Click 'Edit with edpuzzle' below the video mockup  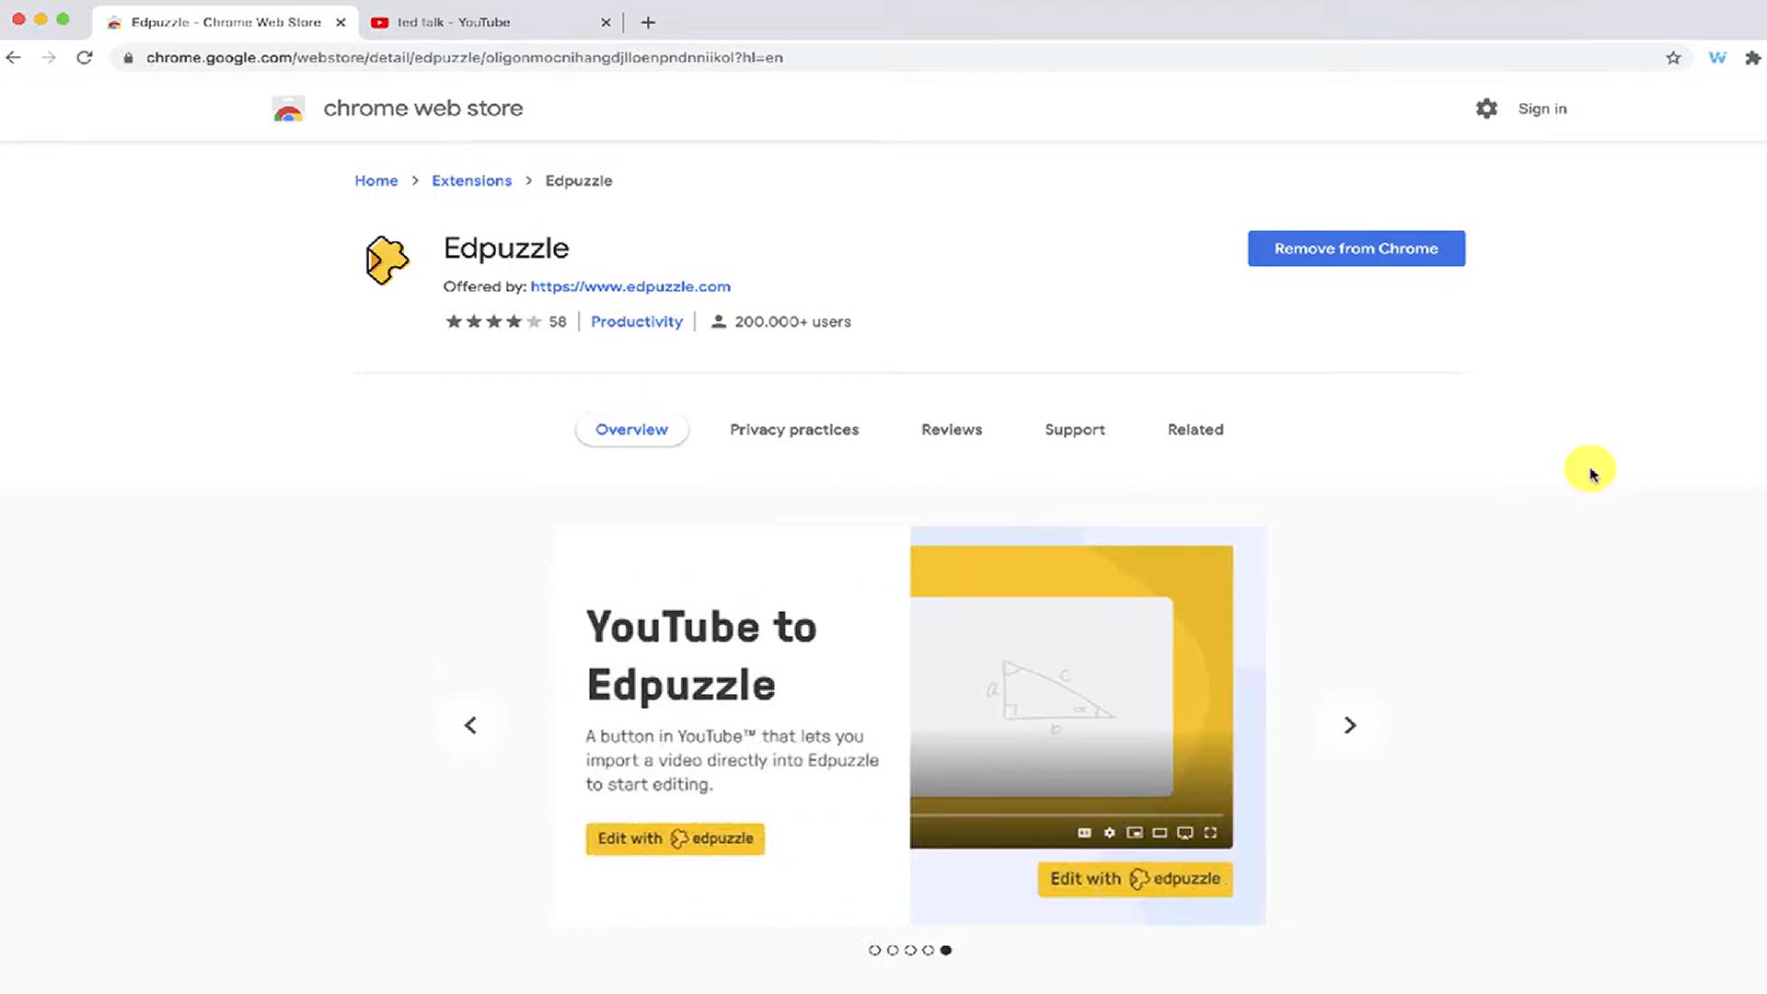[1135, 879]
